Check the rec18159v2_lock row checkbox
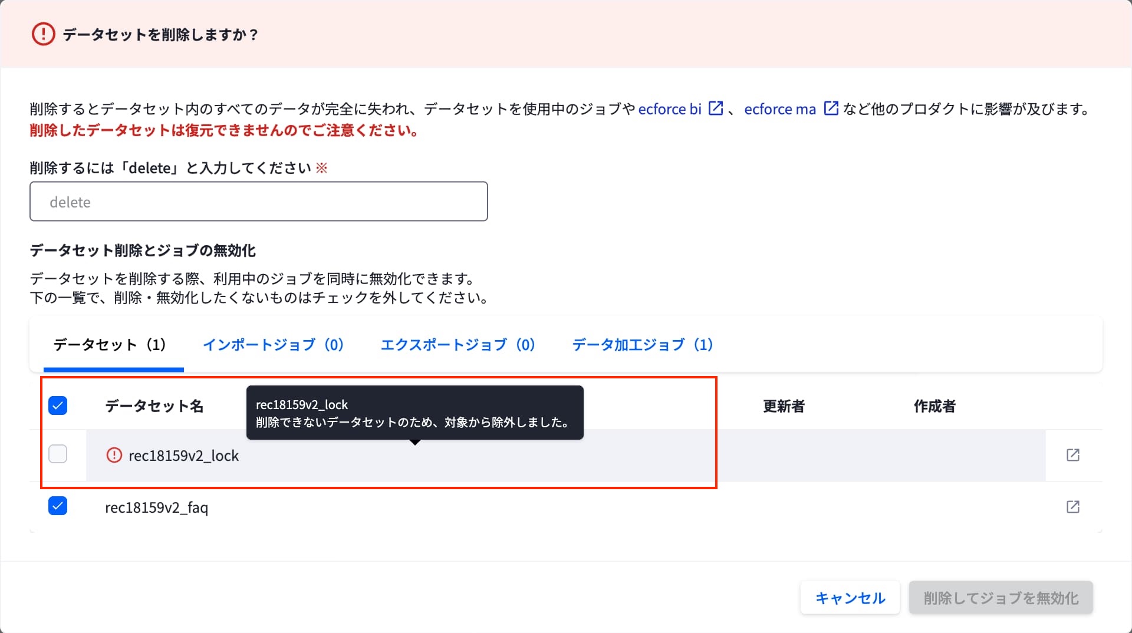1132x633 pixels. pyautogui.click(x=58, y=454)
